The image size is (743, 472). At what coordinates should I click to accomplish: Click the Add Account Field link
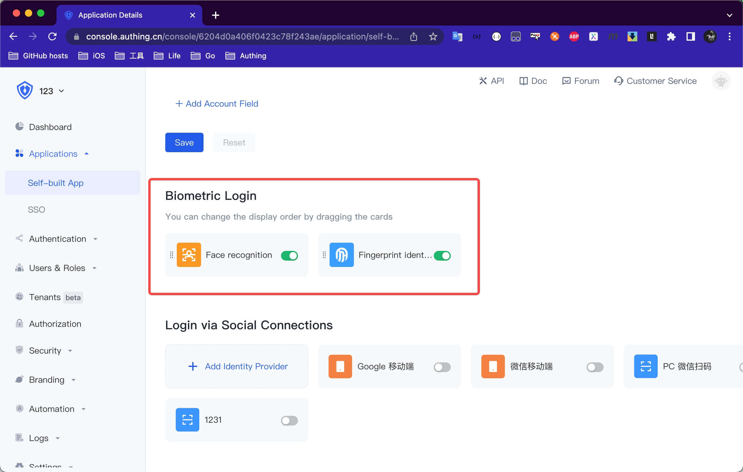tap(217, 104)
